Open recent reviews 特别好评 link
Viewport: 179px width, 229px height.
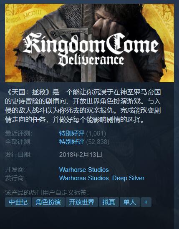pyautogui.click(x=72, y=133)
